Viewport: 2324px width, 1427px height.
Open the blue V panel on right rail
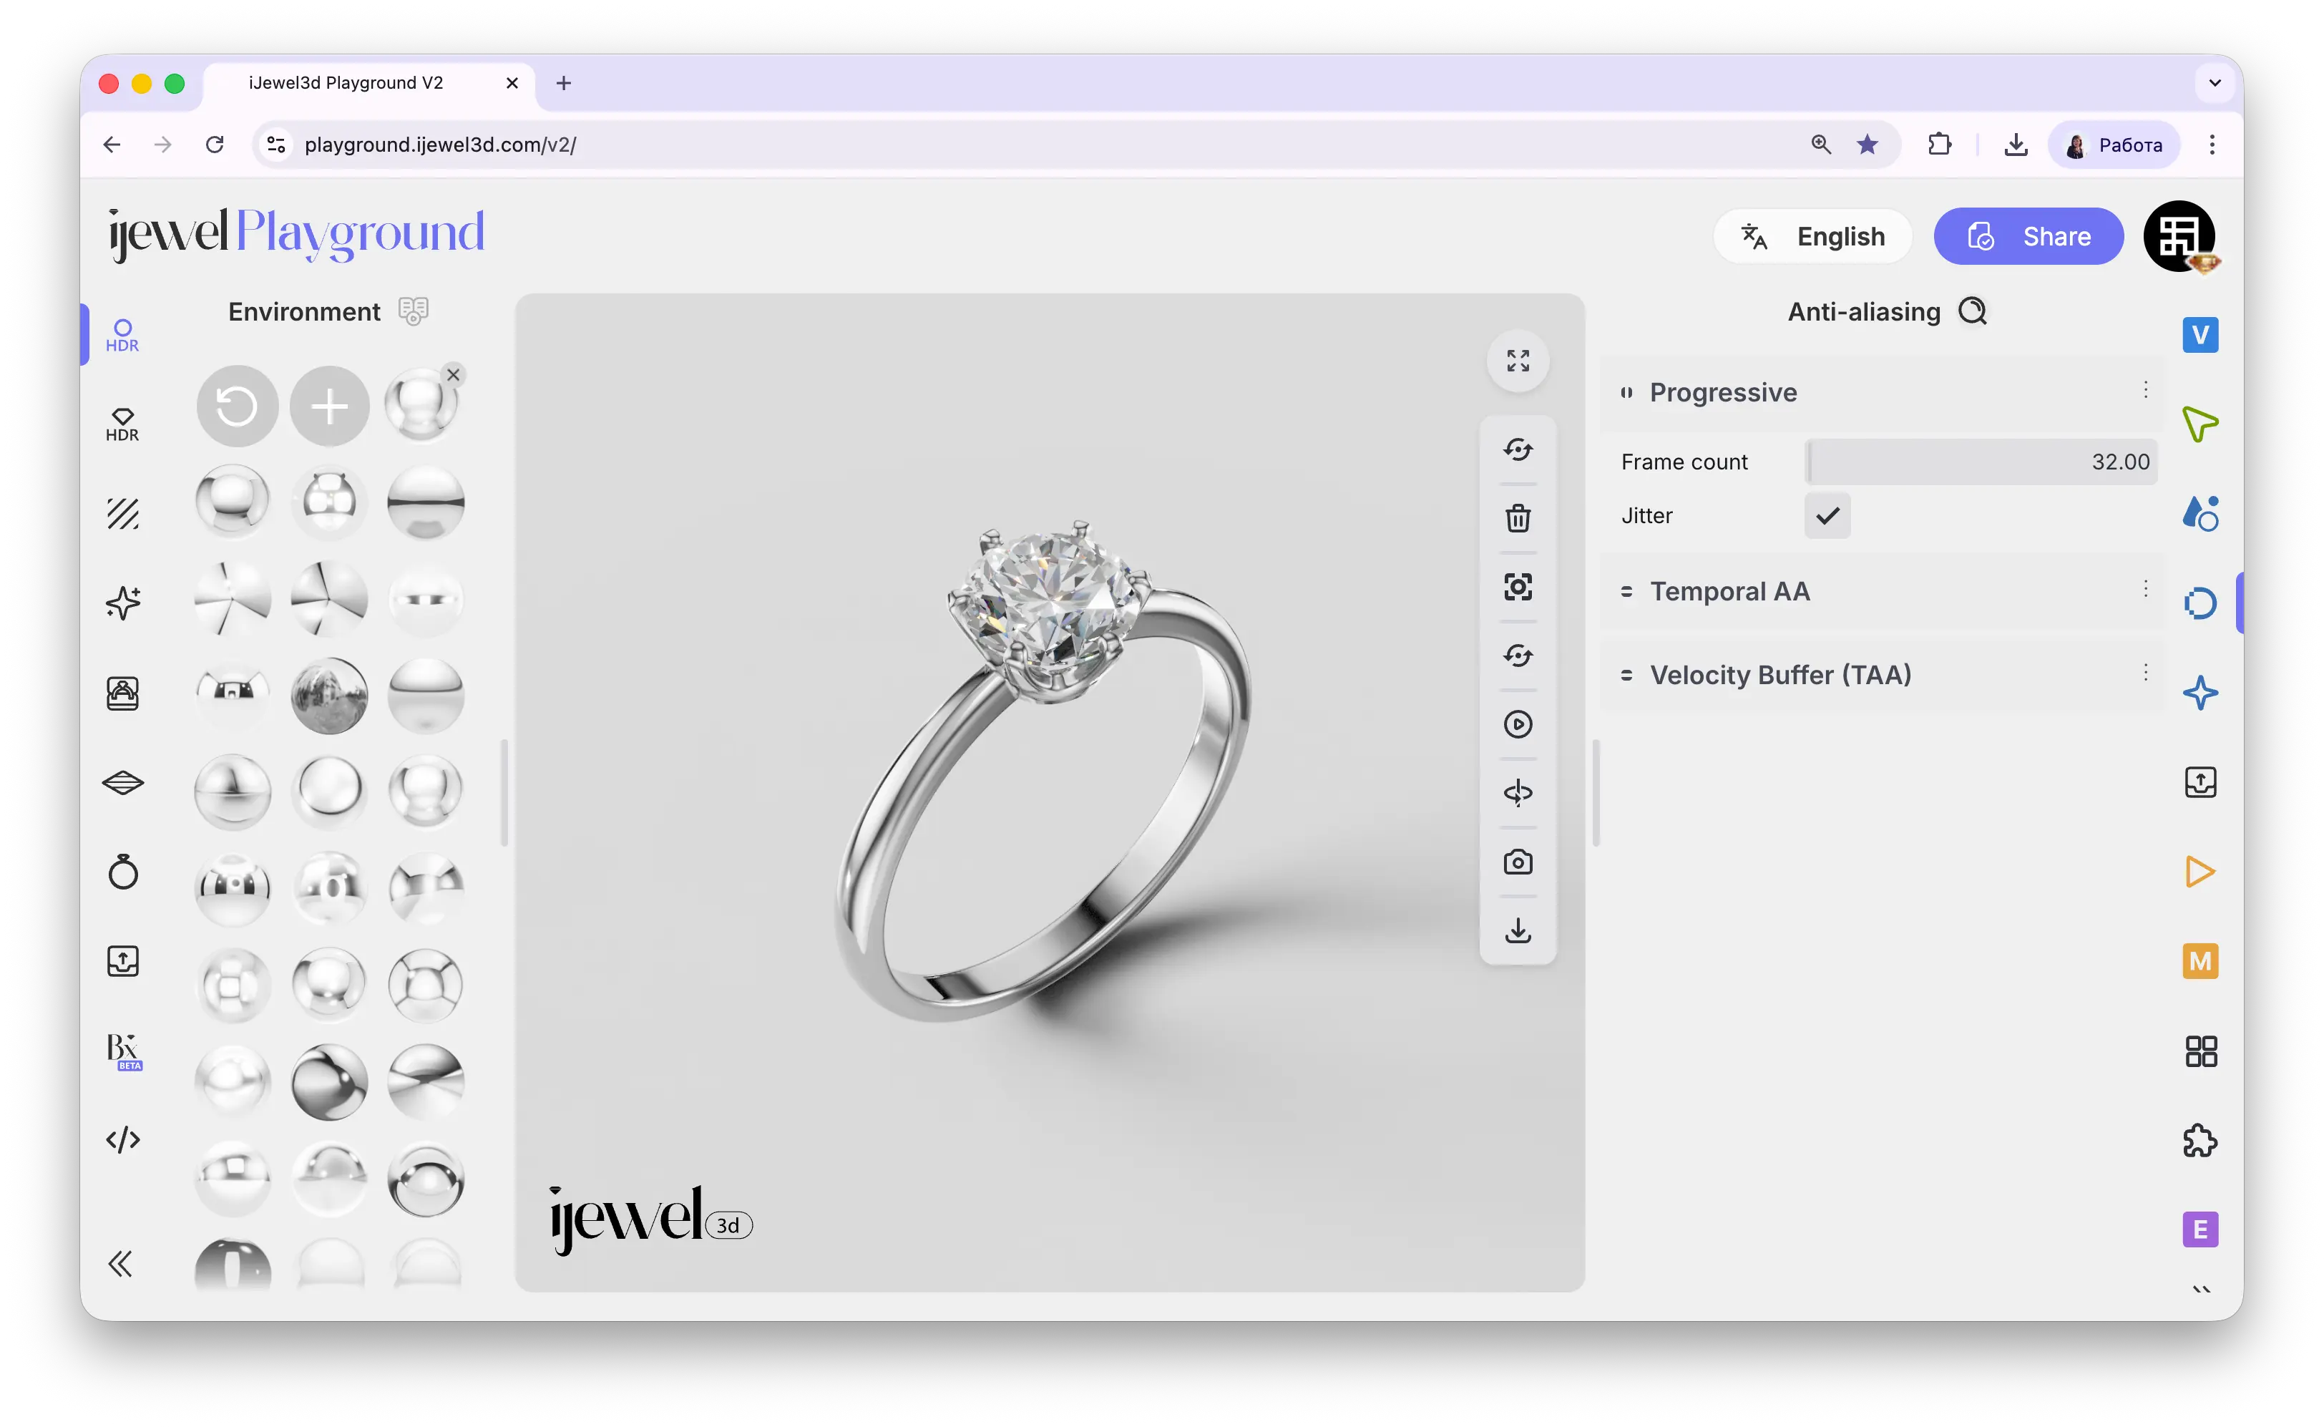click(2199, 334)
